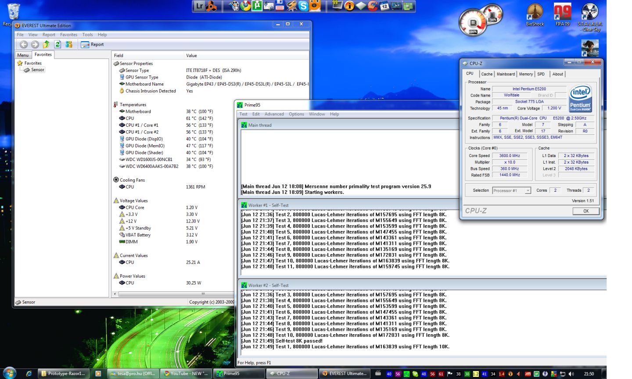632x379 pixels.
Task: Open the Options menu in Prime95
Action: pyautogui.click(x=296, y=114)
